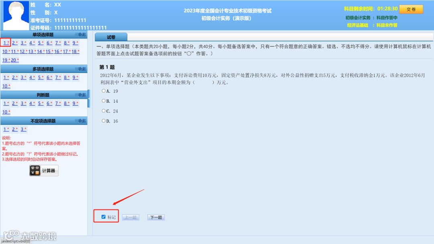434x244 pixels.
Task: Click the 经济法基础 subject status line
Action: [372, 25]
